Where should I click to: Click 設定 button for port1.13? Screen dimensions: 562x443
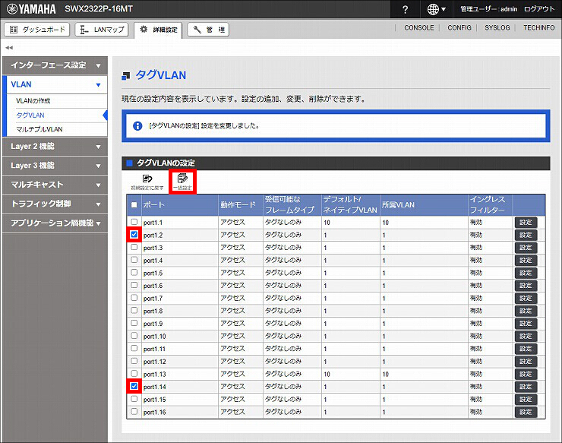pos(526,374)
